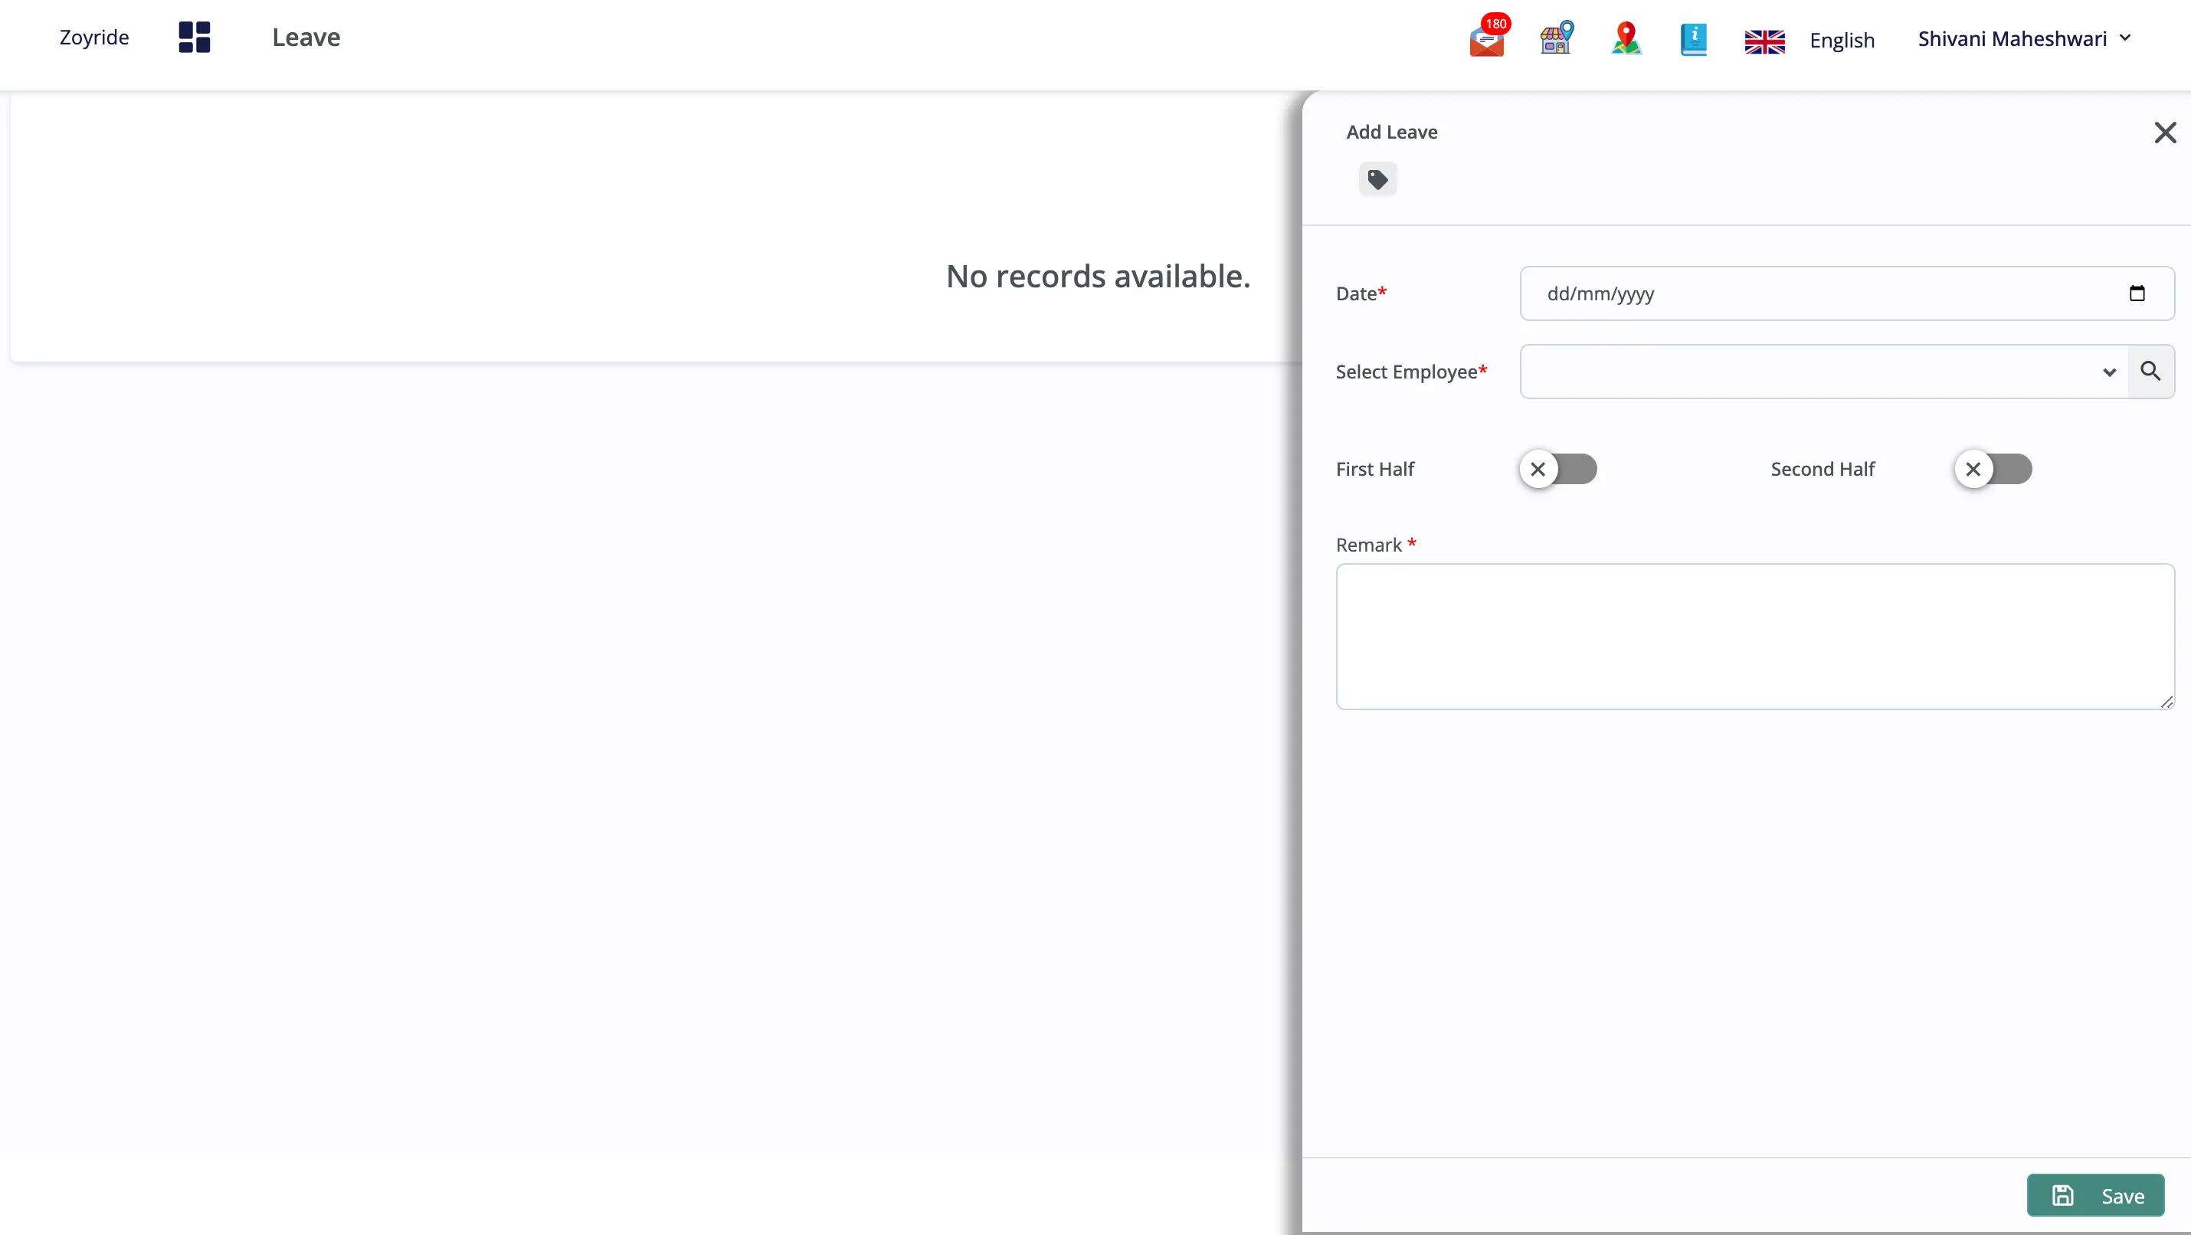Image resolution: width=2191 pixels, height=1235 pixels.
Task: Click the Leave page title
Action: (x=306, y=38)
